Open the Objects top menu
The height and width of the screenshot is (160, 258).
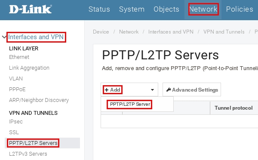click(x=166, y=9)
